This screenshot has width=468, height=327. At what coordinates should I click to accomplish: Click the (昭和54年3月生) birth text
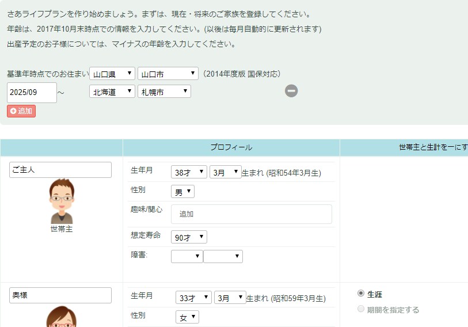tap(294, 173)
